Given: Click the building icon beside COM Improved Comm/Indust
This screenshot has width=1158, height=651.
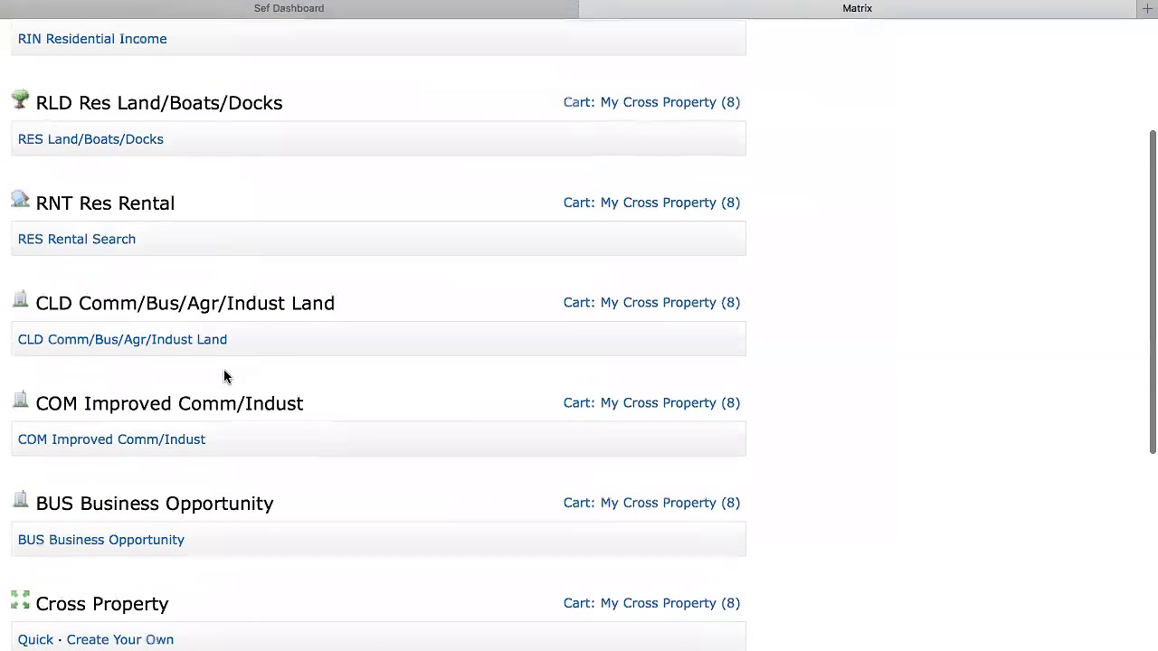Looking at the screenshot, I should click(20, 400).
